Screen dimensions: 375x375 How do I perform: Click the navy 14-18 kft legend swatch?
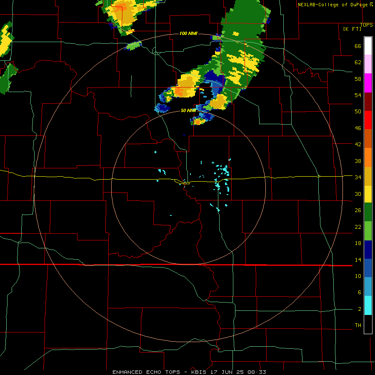[368, 250]
